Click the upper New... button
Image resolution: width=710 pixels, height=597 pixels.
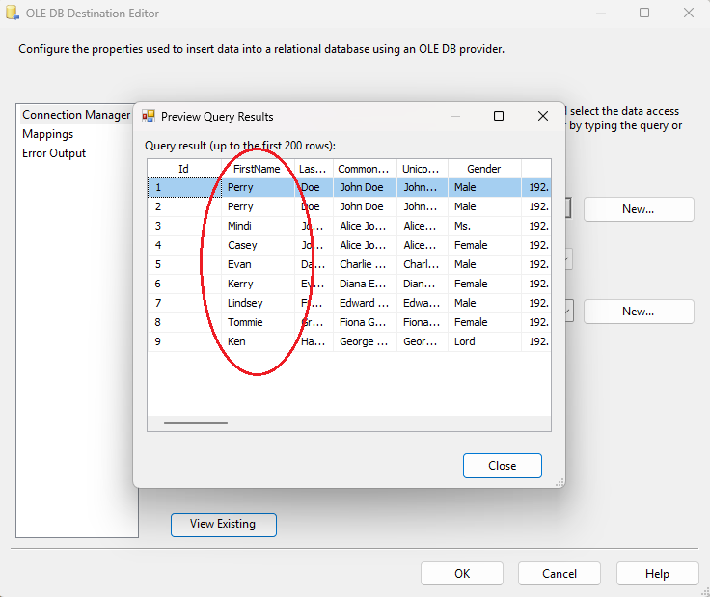(638, 209)
